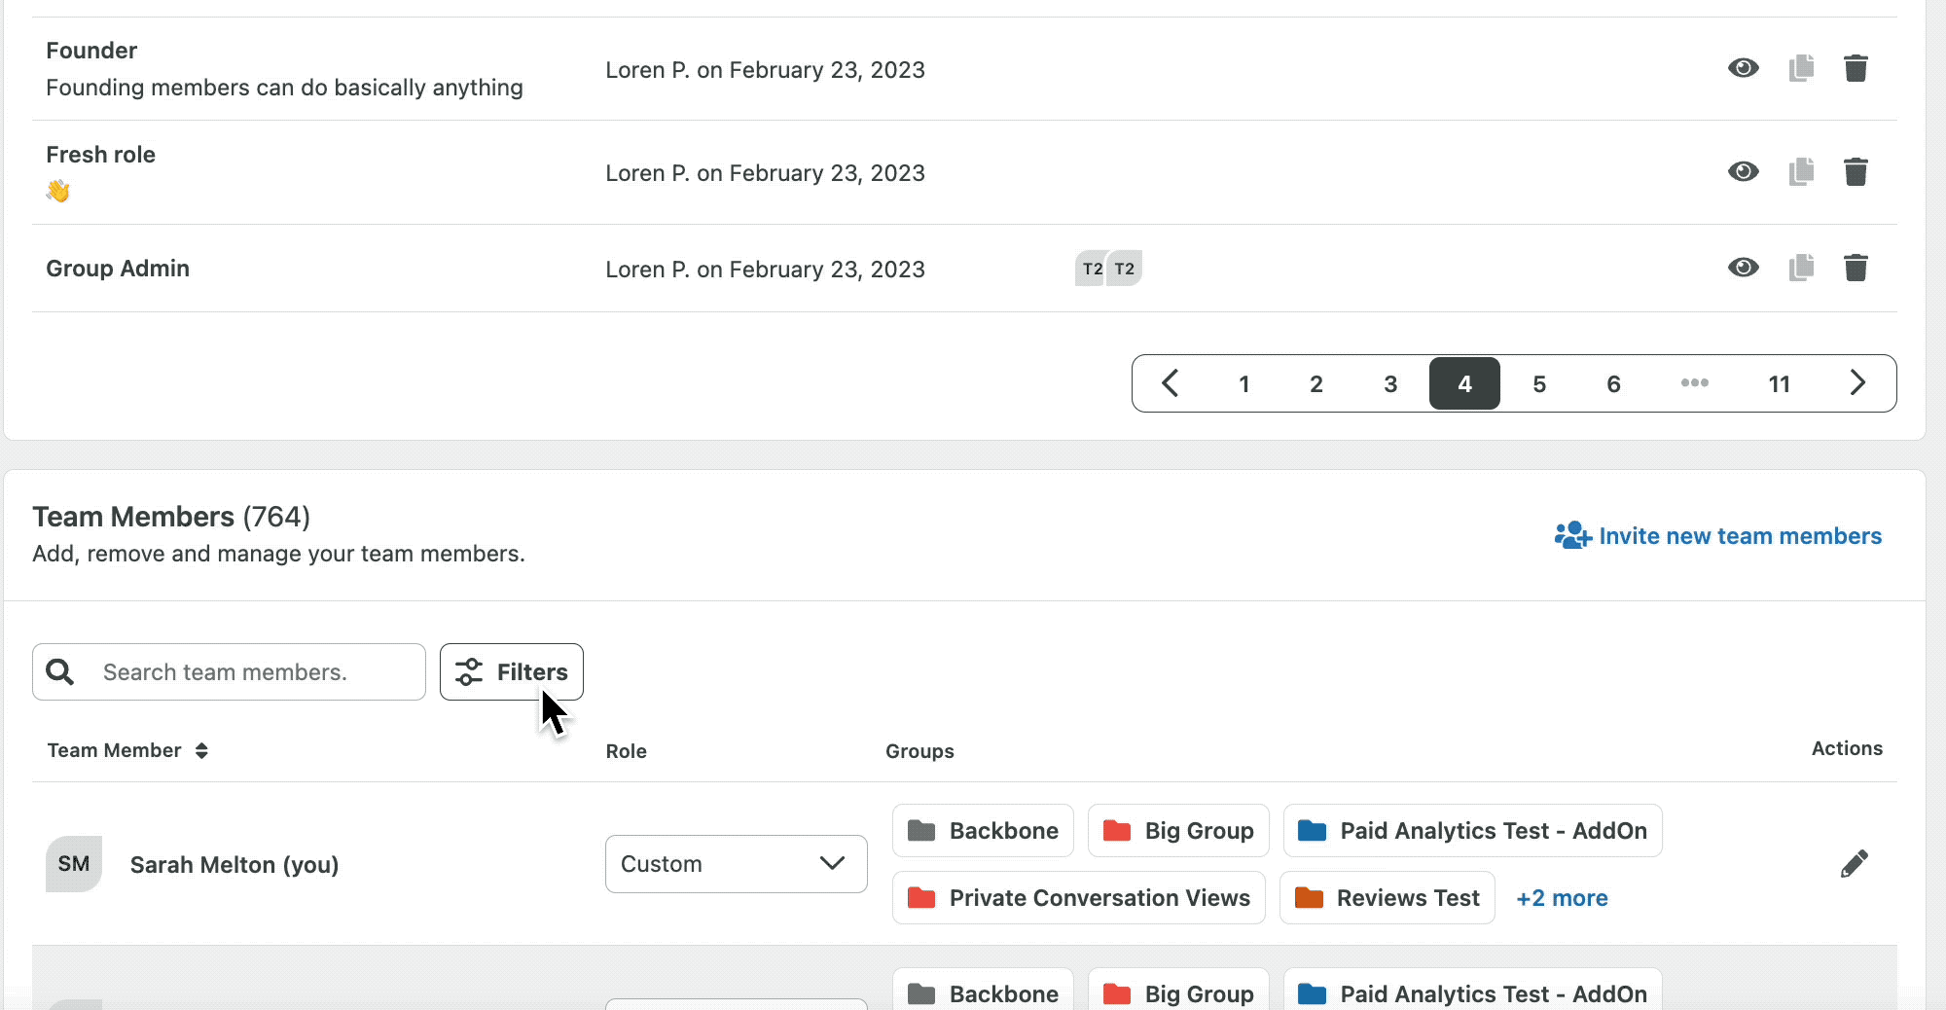The image size is (1946, 1010).
Task: Click the first T2 avatar in Group Admin row
Action: click(1091, 269)
